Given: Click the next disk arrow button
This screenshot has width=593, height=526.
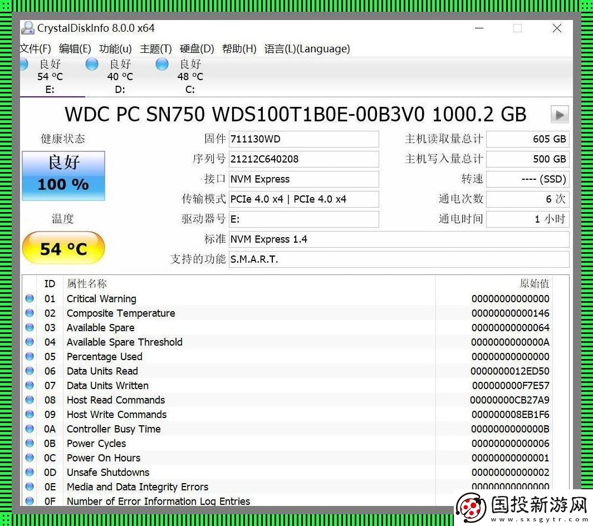Looking at the screenshot, I should 559,115.
